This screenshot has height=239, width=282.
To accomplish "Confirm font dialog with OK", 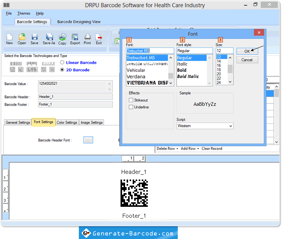I will [247, 51].
